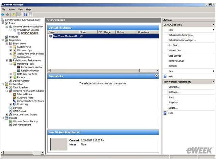Sort by the Name column header
This screenshot has height=162, width=216.
tap(63, 32)
